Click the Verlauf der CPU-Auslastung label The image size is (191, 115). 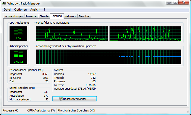tap(53, 23)
